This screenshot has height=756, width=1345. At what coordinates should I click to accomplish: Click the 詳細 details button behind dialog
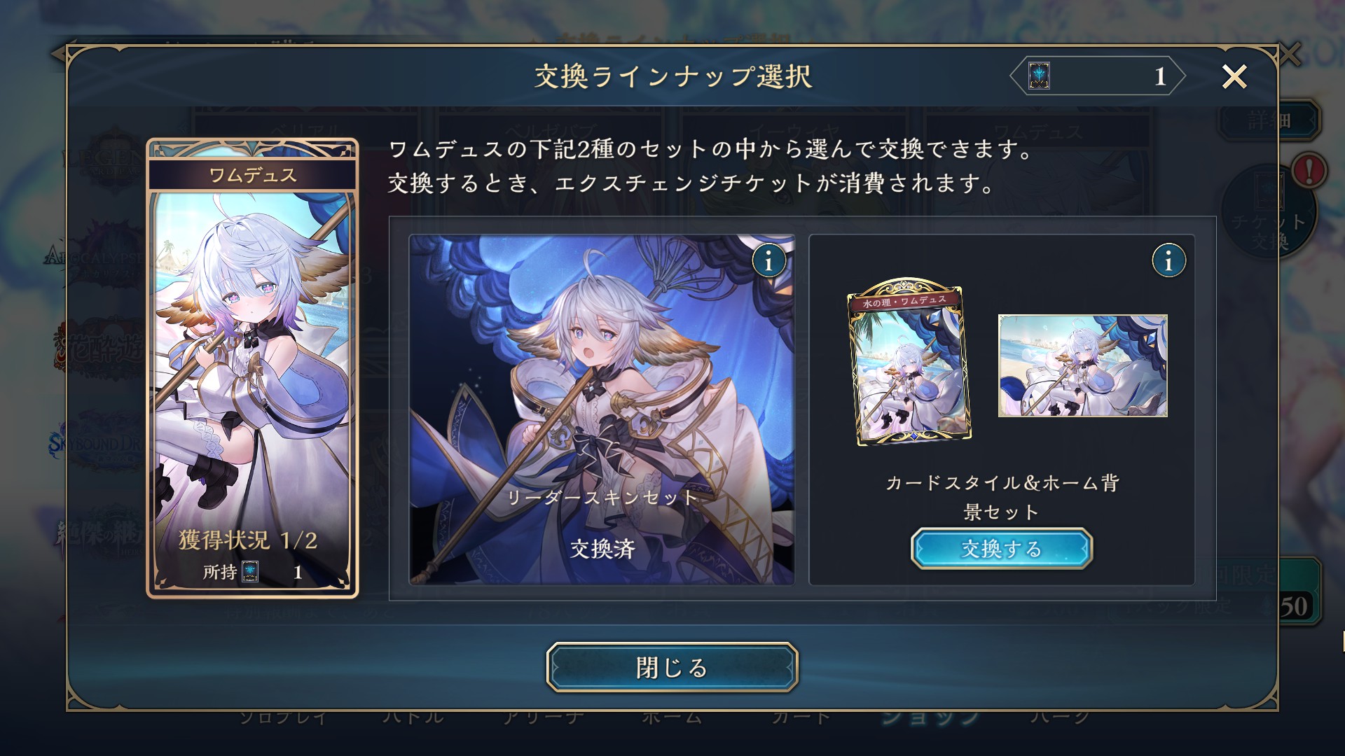coord(1269,120)
